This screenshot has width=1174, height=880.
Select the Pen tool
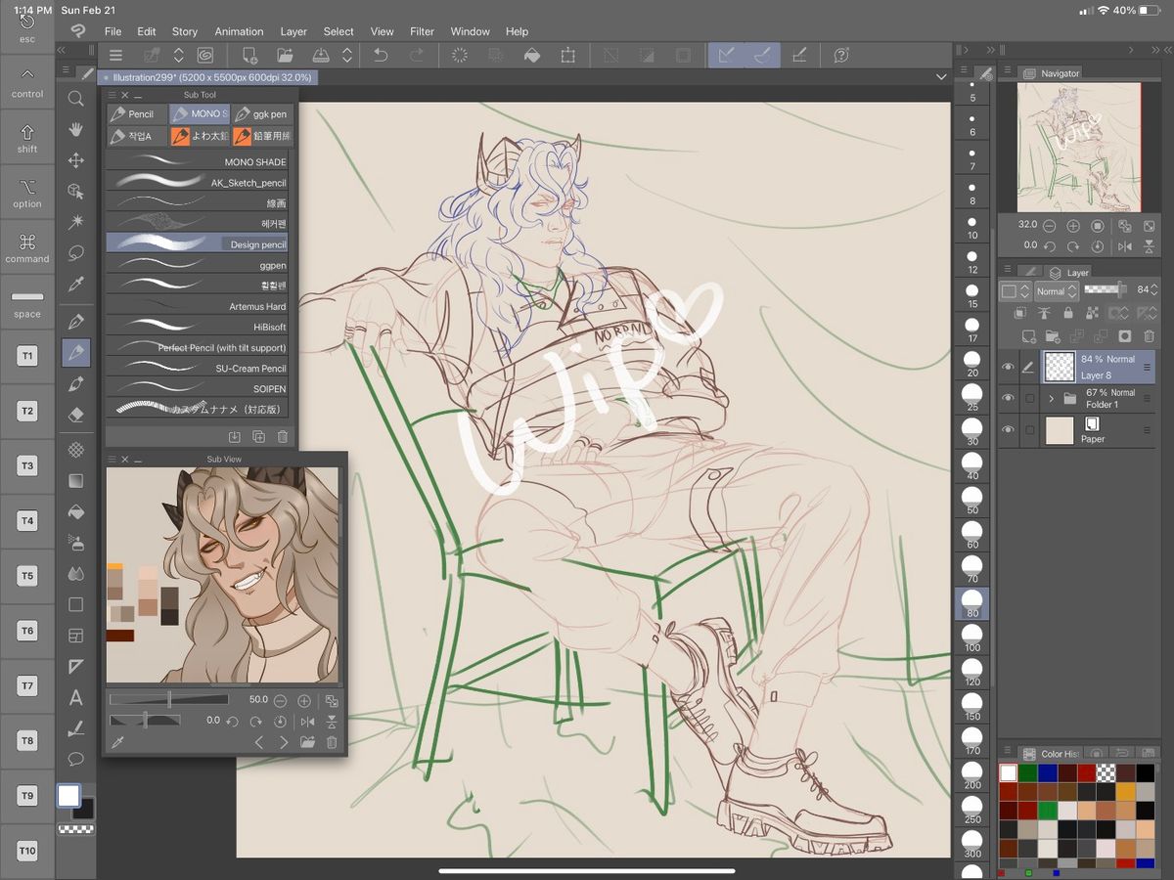click(x=75, y=322)
